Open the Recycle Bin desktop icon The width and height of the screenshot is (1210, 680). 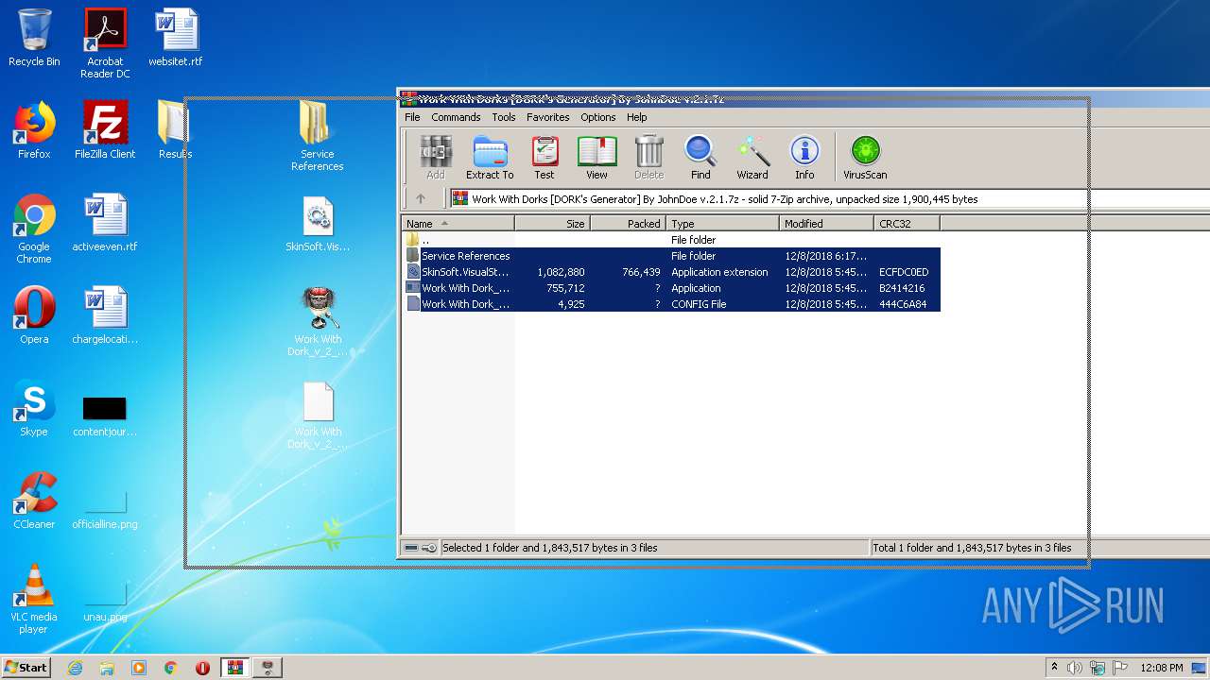coord(34,38)
